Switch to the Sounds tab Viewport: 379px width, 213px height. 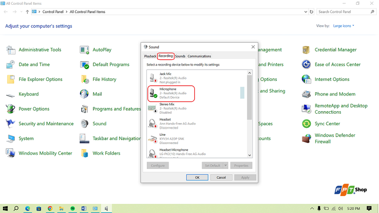[180, 56]
